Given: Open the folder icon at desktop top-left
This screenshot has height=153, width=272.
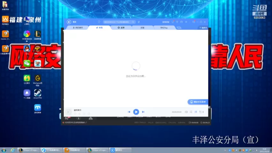Looking at the screenshot, I should [x=5, y=5].
